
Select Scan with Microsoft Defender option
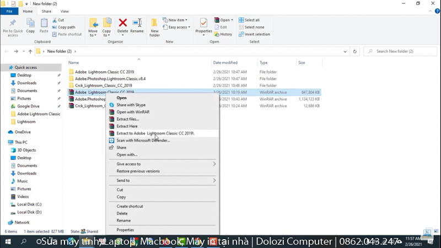tap(143, 141)
